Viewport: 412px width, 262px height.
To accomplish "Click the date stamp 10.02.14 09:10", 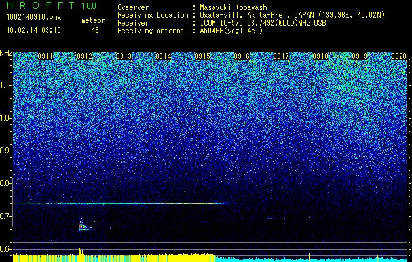I will tap(33, 30).
